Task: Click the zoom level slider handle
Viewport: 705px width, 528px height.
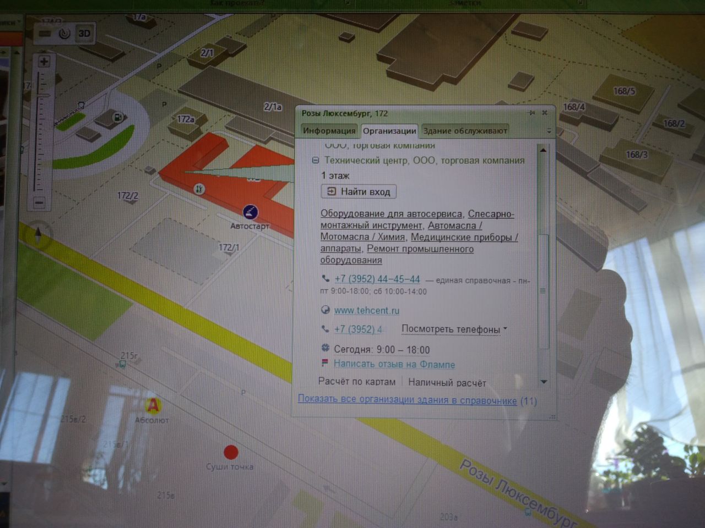Action: [42, 96]
